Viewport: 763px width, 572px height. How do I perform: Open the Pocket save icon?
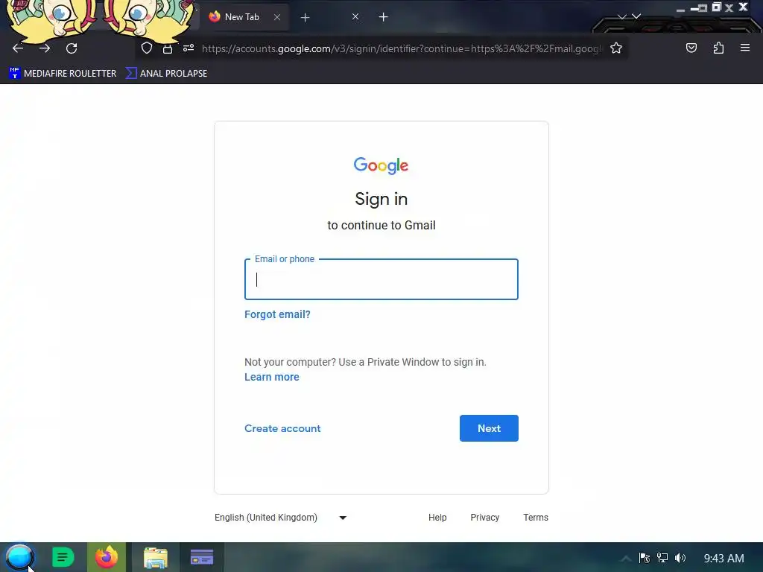[691, 48]
